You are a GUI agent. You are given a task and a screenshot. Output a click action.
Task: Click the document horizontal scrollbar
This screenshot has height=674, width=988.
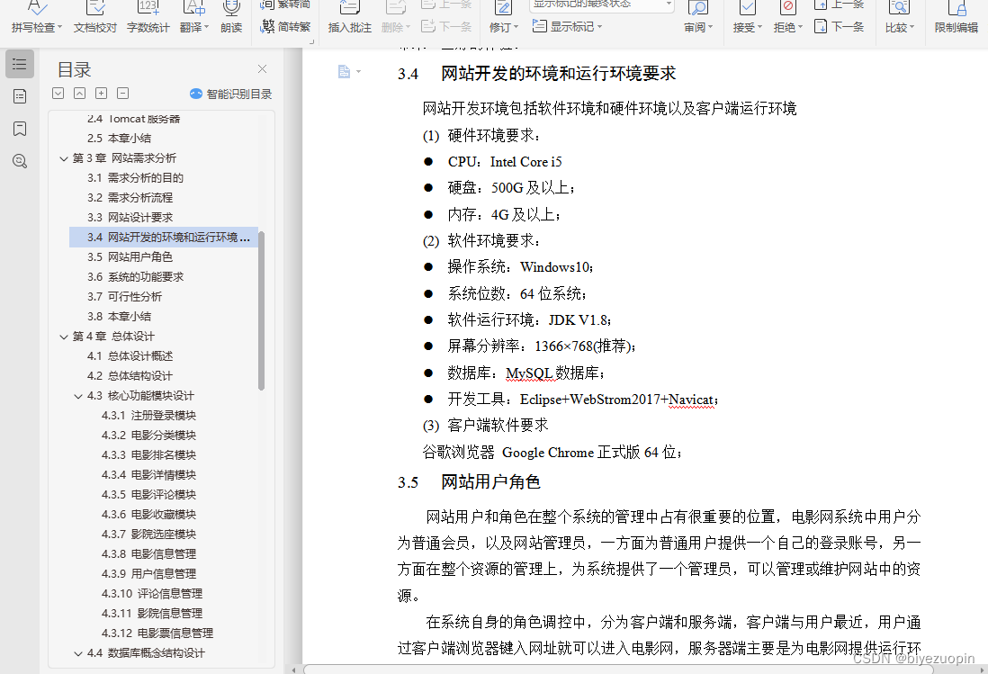click(617, 670)
